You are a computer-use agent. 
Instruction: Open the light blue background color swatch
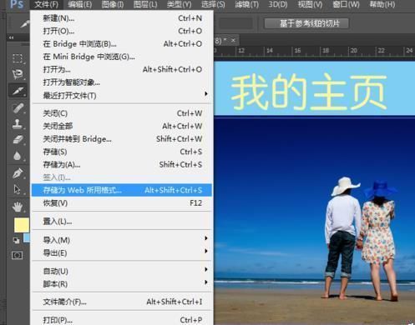(x=27, y=237)
